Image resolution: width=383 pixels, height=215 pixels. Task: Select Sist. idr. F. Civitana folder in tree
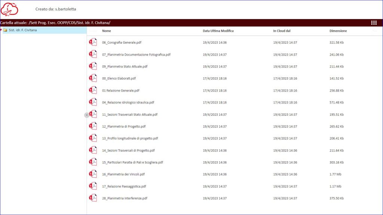[22, 30]
